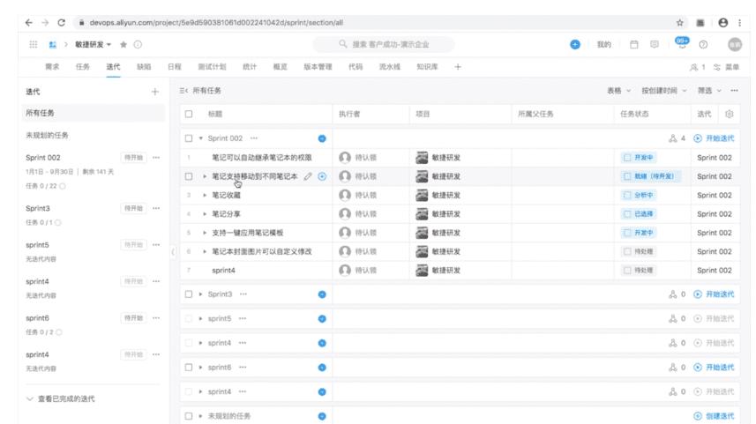This screenshot has height=424, width=756.
Task: Start iteration for Sprint 002 group
Action: [x=714, y=138]
